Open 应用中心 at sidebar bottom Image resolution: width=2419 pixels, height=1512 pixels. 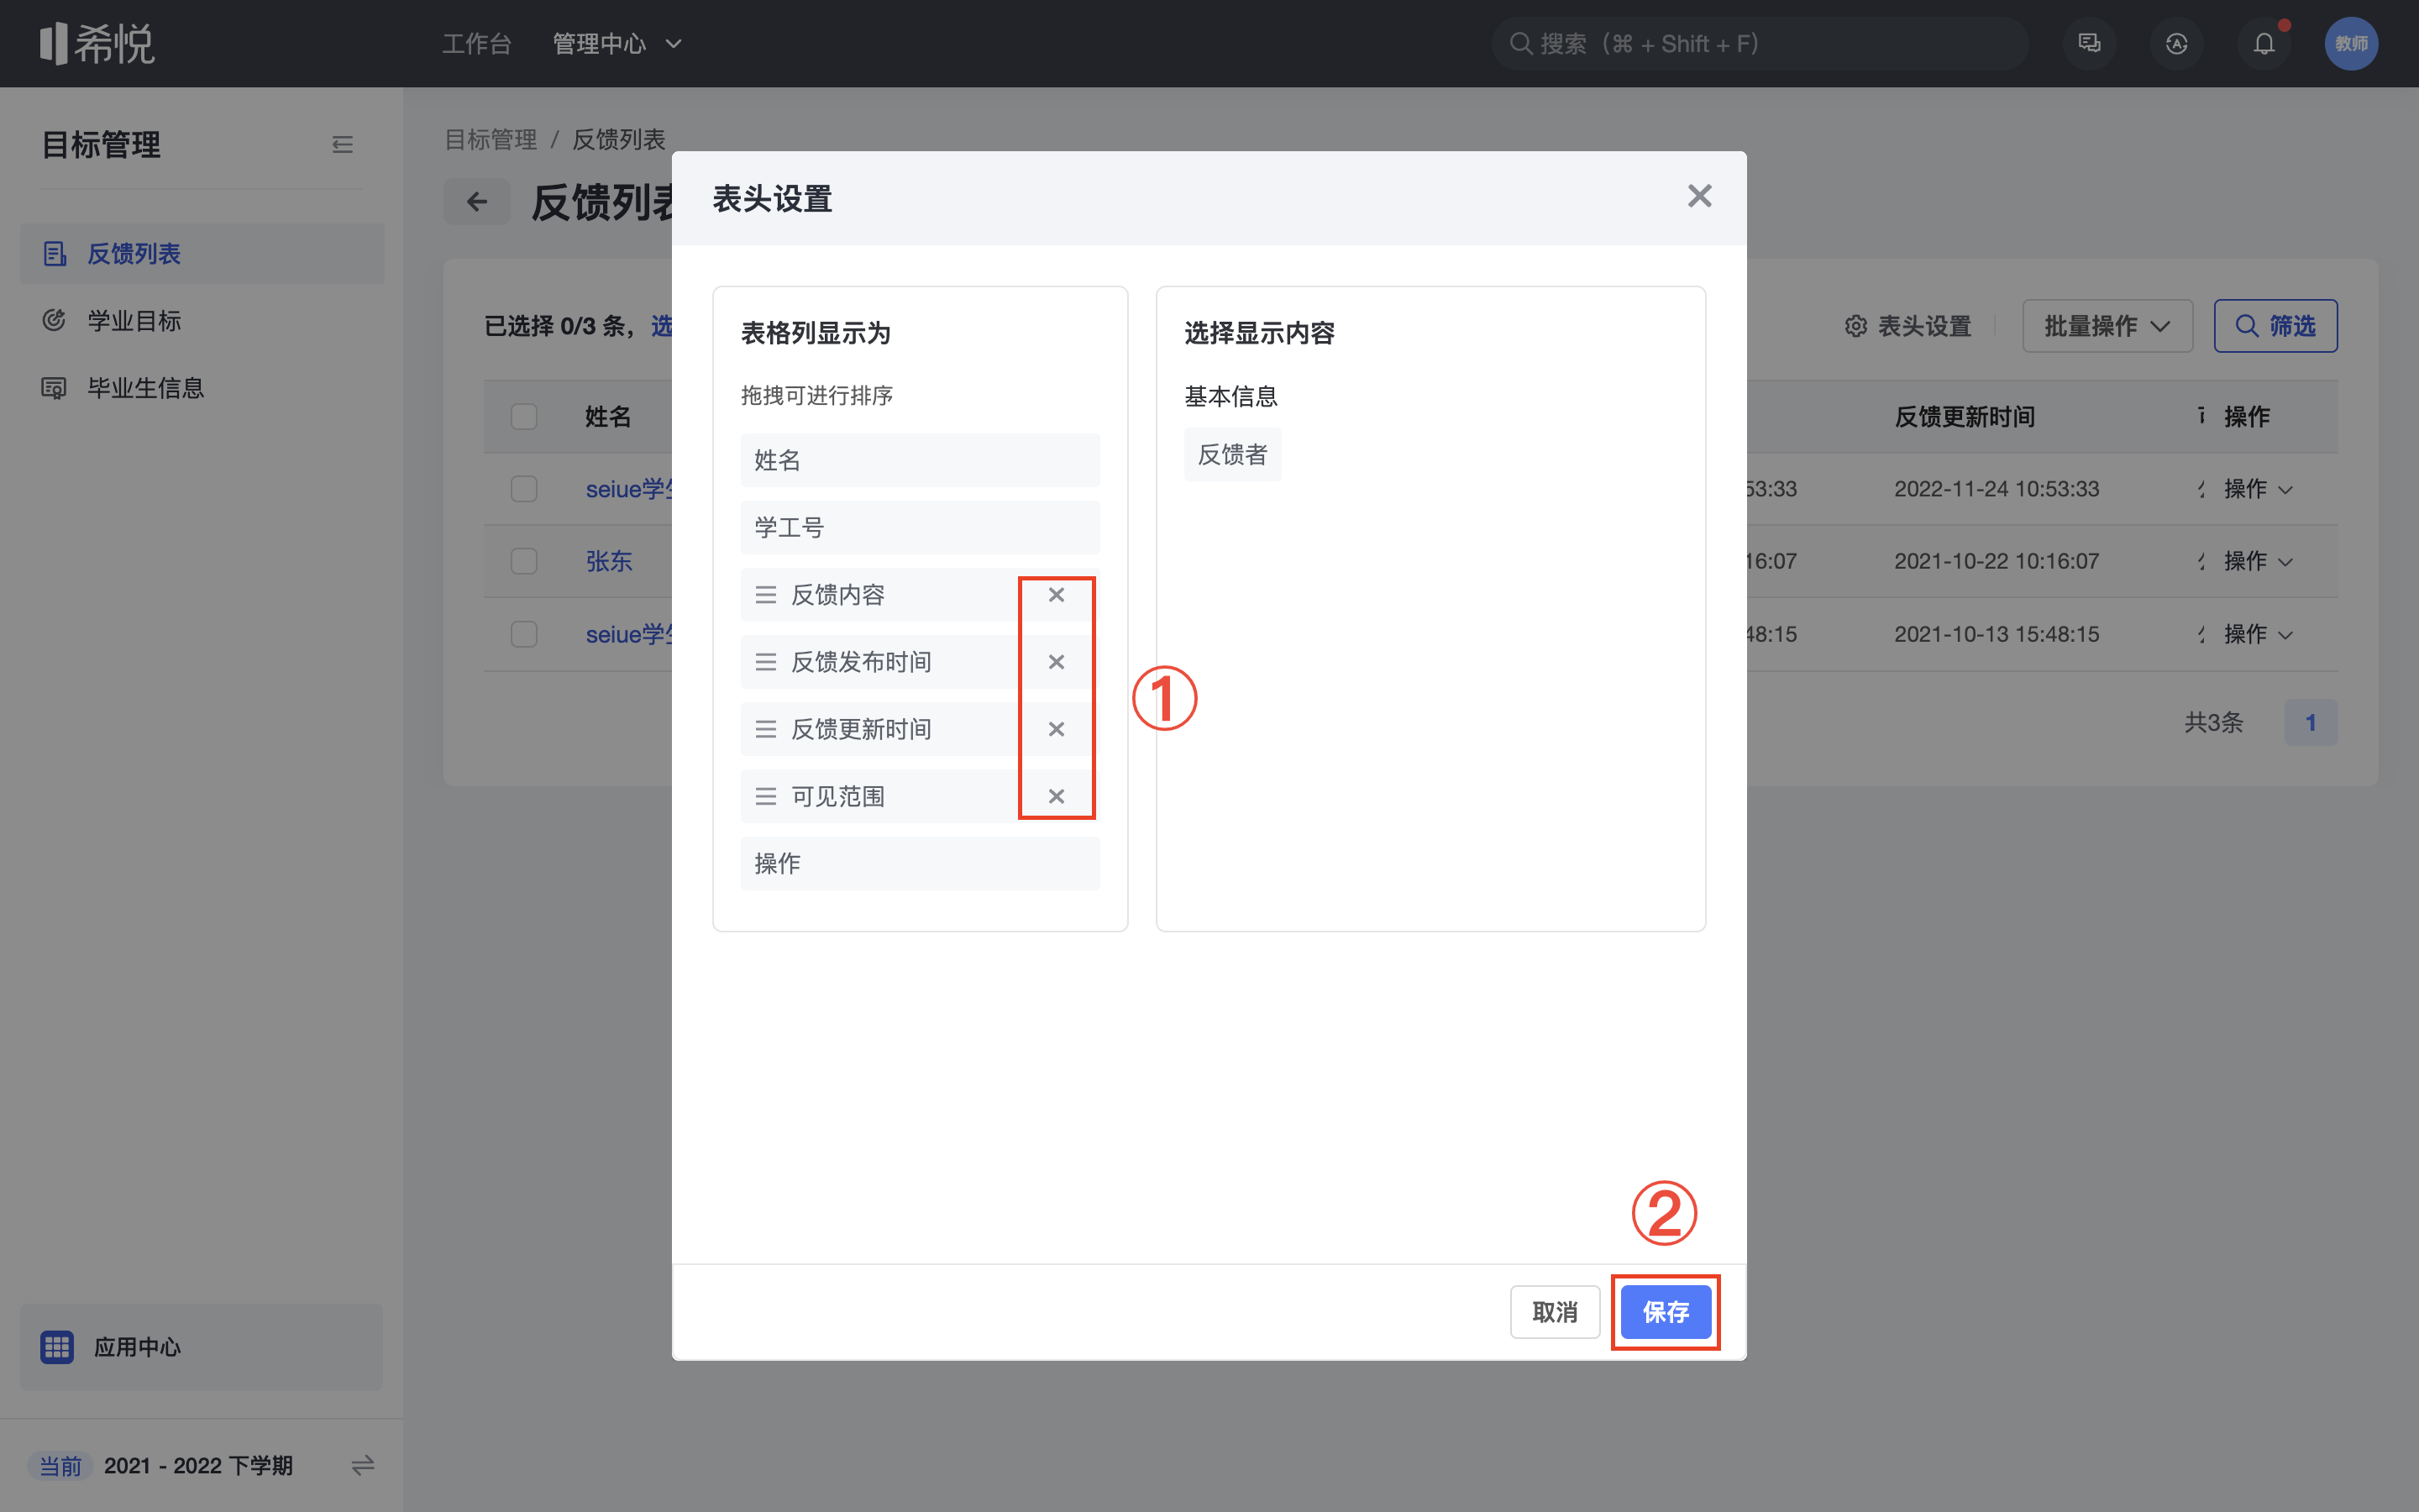(202, 1347)
